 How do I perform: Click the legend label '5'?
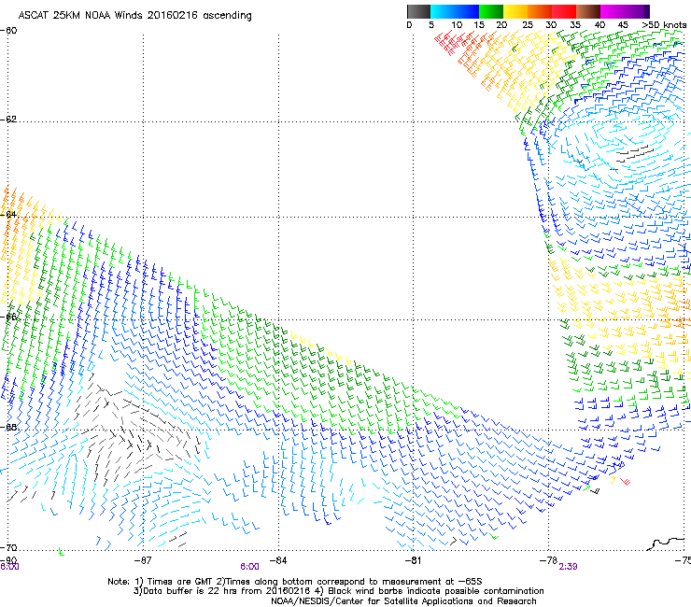click(x=431, y=25)
